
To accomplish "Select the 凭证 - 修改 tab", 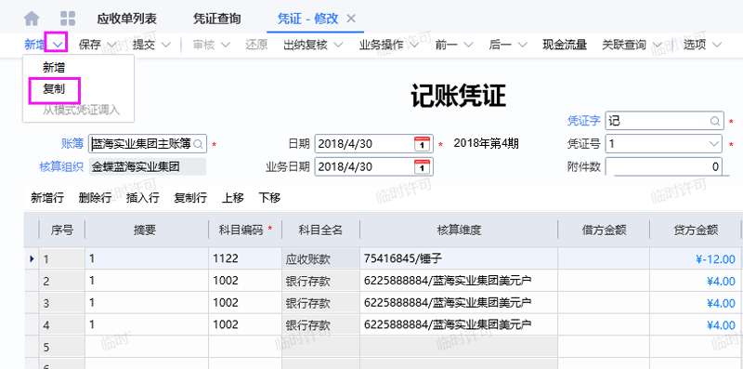I will tap(307, 19).
